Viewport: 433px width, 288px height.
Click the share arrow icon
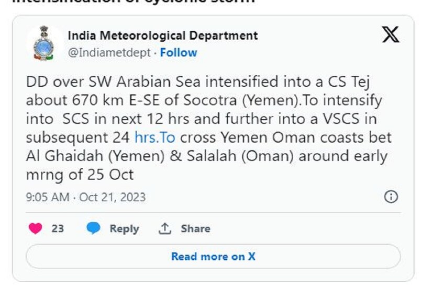[x=165, y=228]
